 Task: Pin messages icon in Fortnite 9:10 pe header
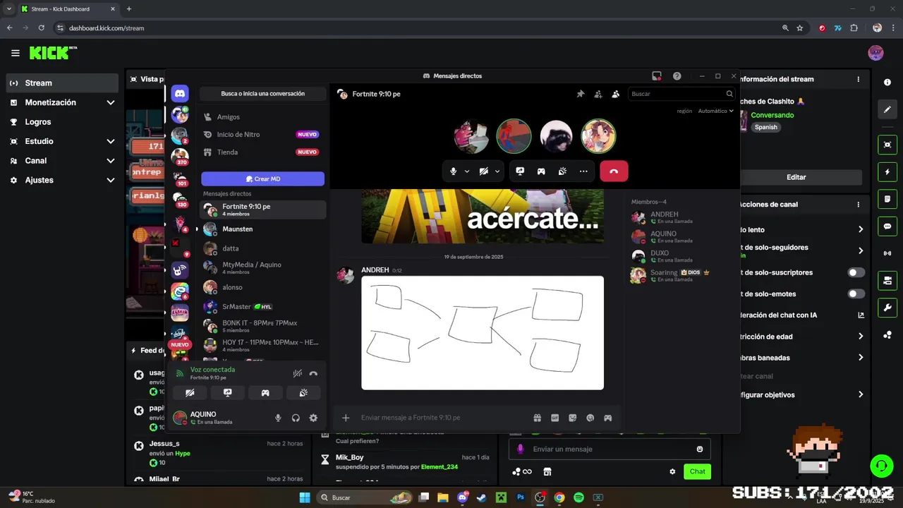[x=581, y=94]
